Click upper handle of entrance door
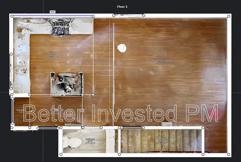The width and height of the screenshot is (241, 162). (x=13, y=98)
